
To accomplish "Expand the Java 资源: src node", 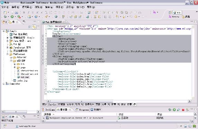I will pyautogui.click(x=8, y=41).
